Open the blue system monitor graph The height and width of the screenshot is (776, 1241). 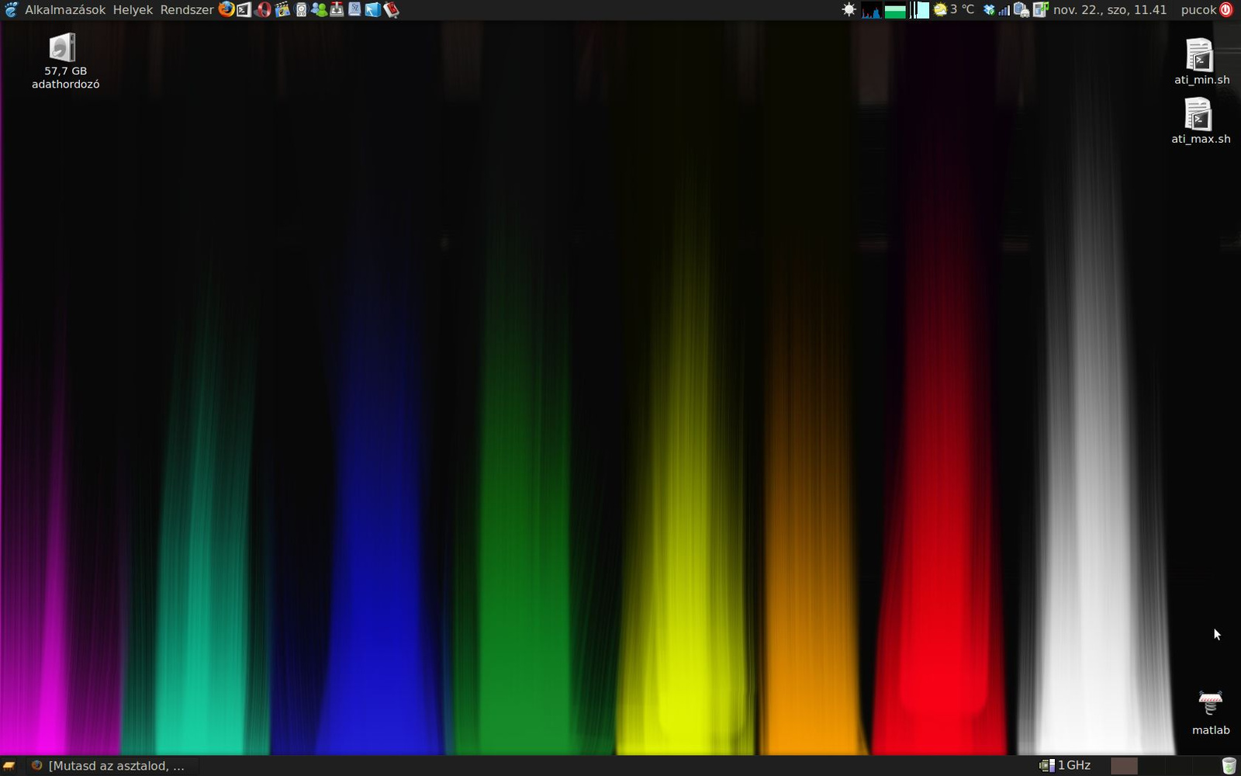click(x=872, y=10)
